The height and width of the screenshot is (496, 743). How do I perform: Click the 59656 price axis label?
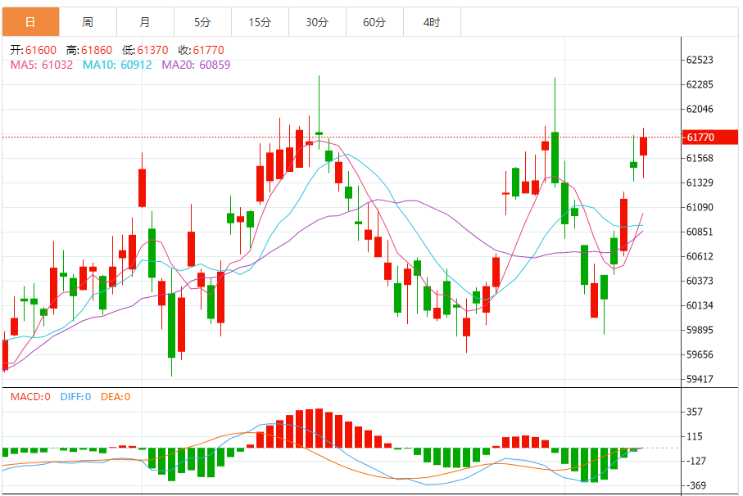coord(700,354)
